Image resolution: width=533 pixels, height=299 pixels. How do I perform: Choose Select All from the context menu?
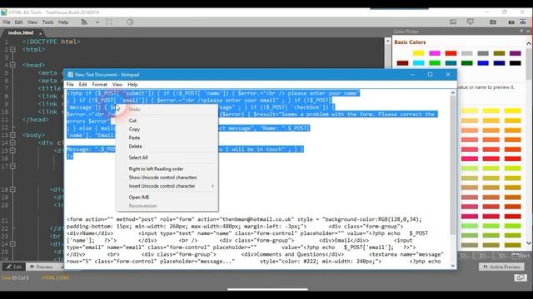point(138,158)
